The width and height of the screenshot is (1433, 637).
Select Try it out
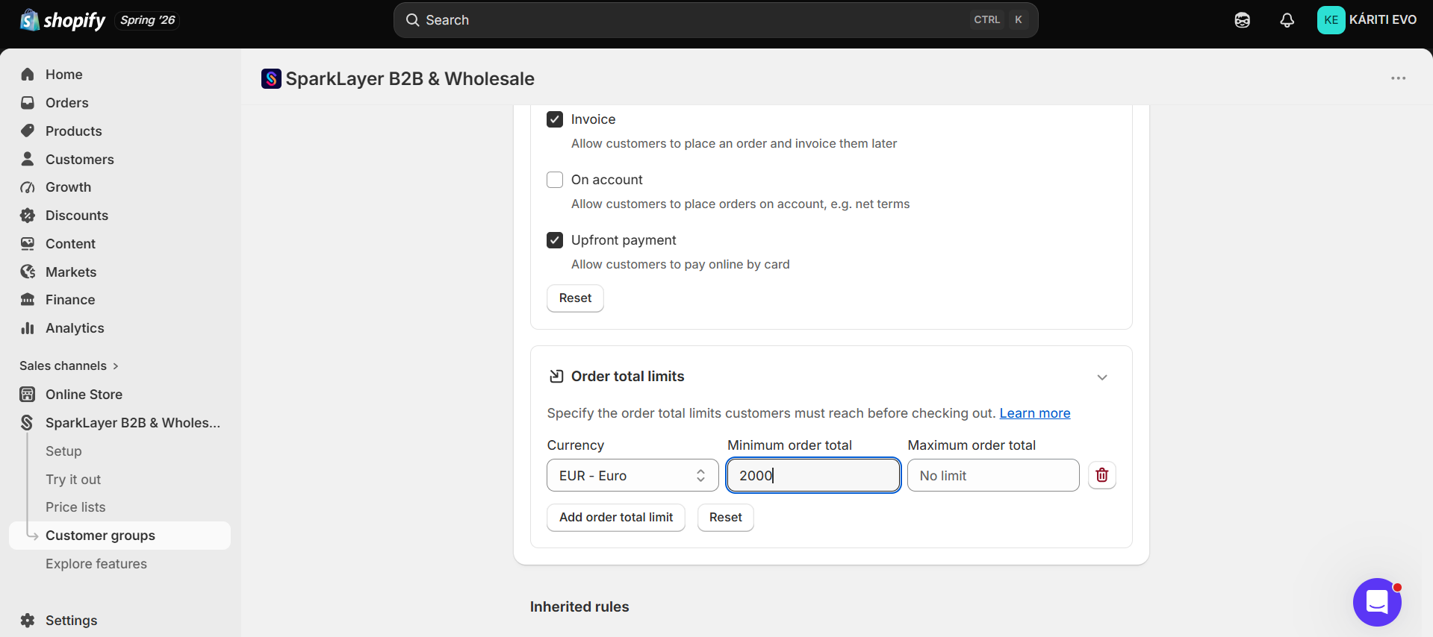pyautogui.click(x=73, y=480)
